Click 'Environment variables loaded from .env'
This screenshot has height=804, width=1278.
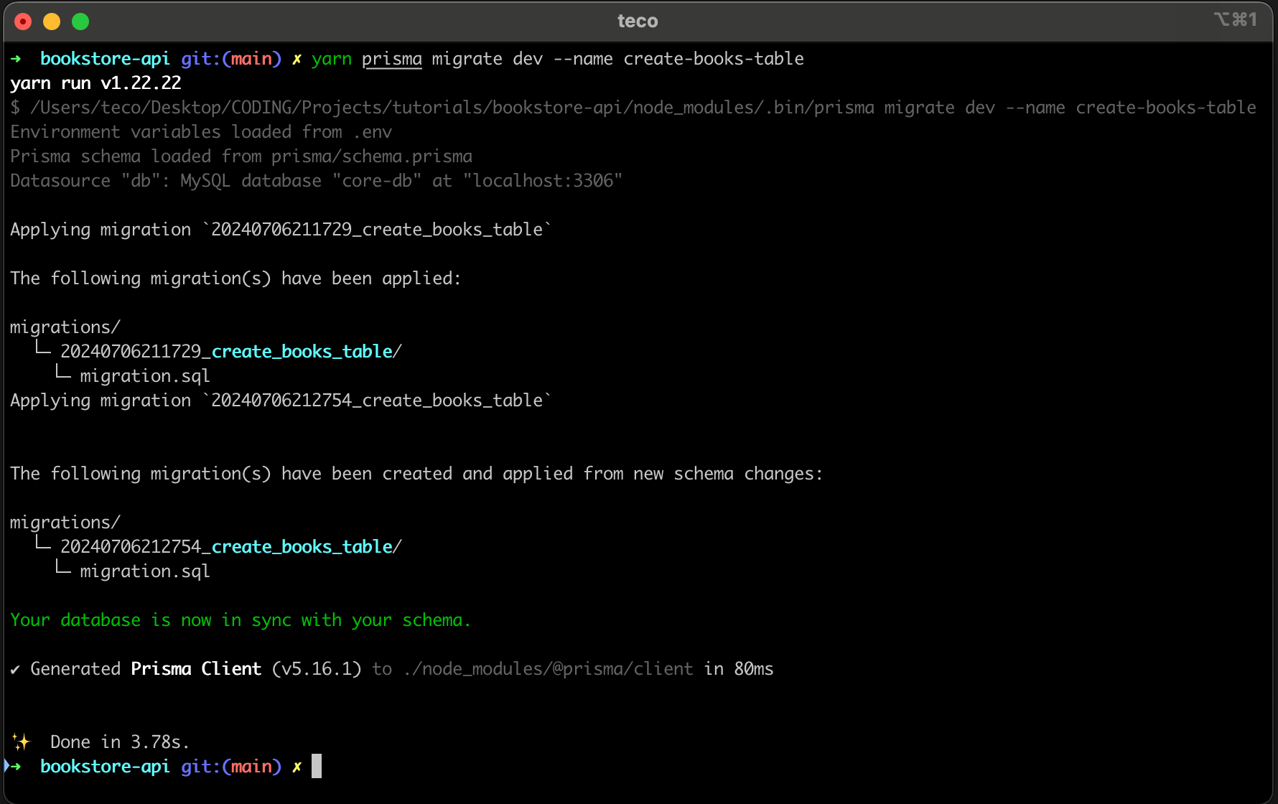[201, 132]
